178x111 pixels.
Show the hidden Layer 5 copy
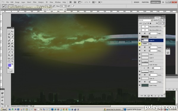[x=140, y=37]
